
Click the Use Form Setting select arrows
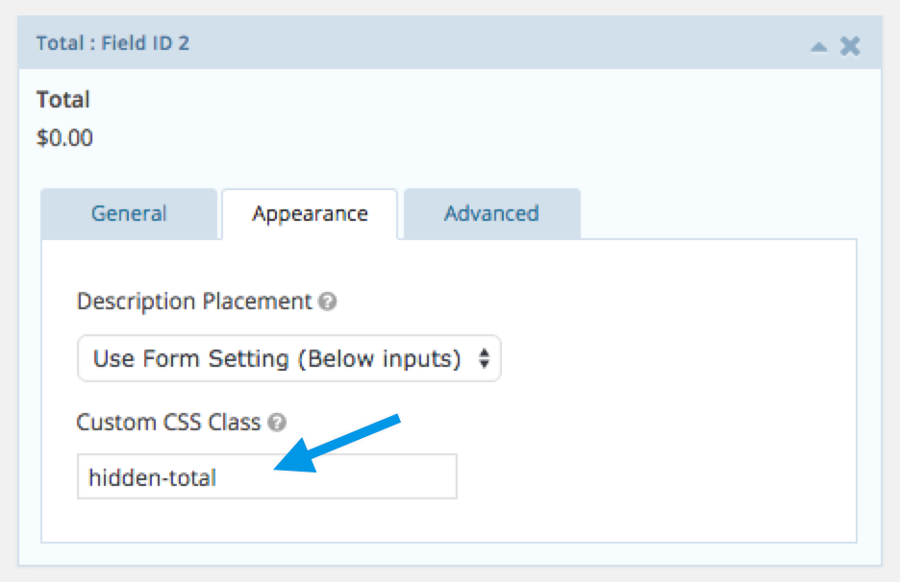point(484,359)
